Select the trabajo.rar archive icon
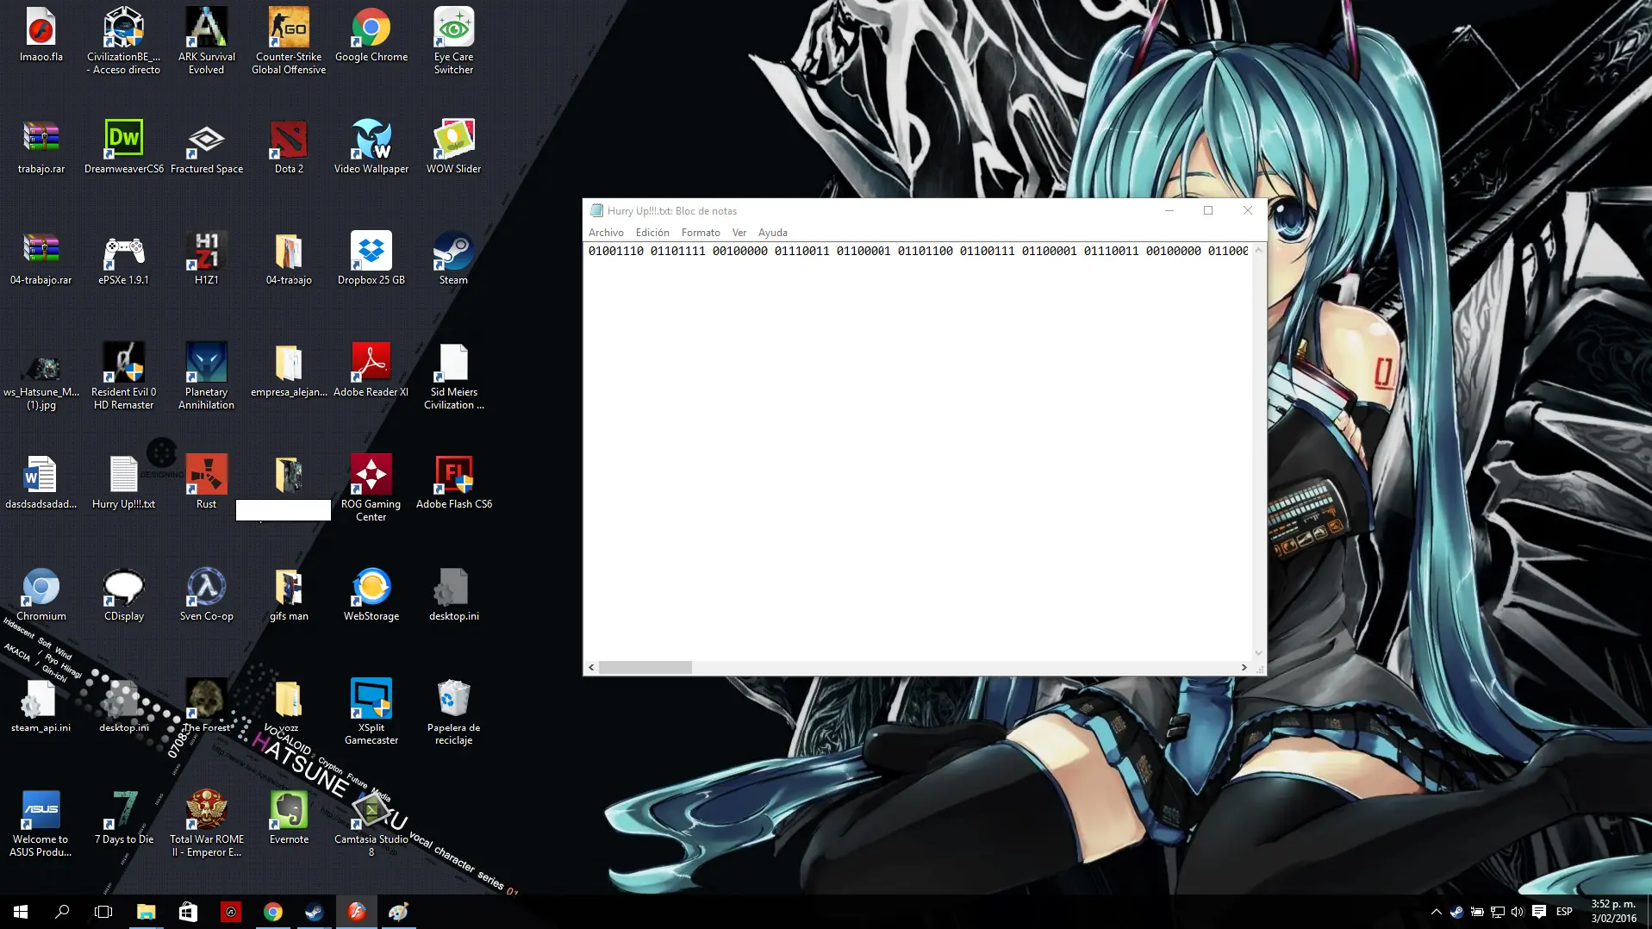Viewport: 1652px width, 929px height. click(x=41, y=147)
